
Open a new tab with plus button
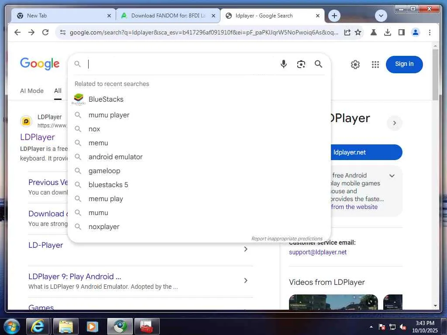click(x=334, y=16)
